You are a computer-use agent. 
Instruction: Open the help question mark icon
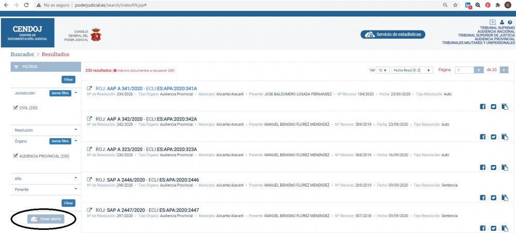click(x=510, y=22)
